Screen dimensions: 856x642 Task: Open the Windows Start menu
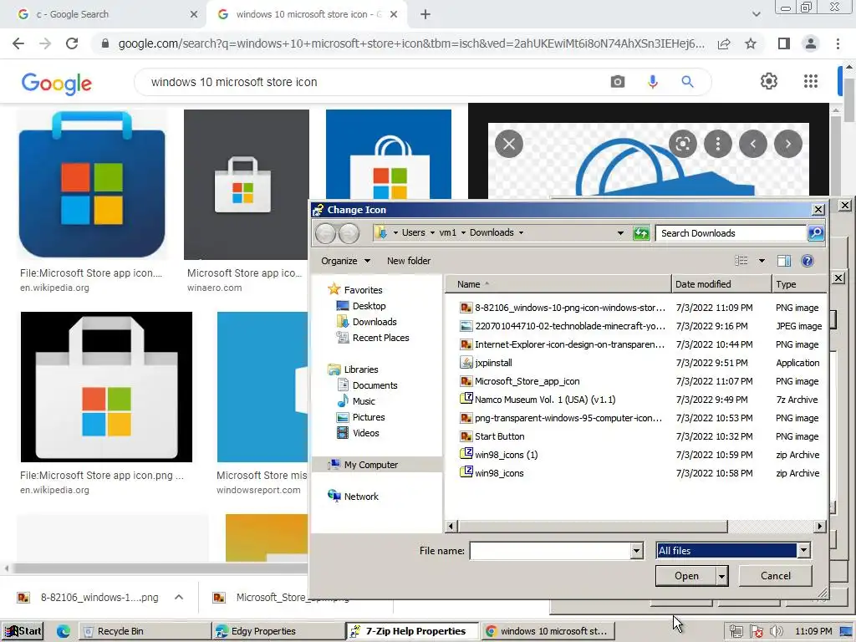[23, 631]
